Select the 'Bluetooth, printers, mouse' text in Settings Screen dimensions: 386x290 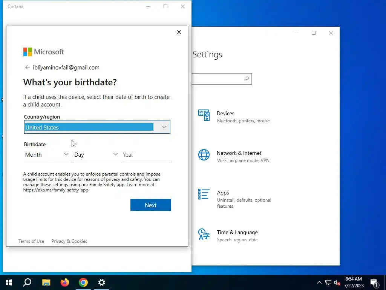[243, 121]
